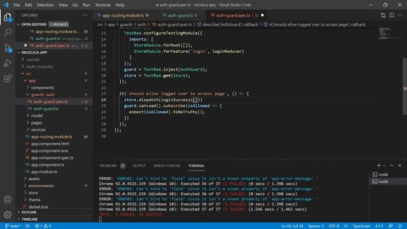Image resolution: width=407 pixels, height=229 pixels.
Task: Open the Selection menu
Action: (45, 5)
